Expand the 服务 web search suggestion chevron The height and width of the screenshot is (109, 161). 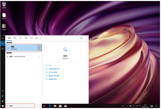[39, 57]
